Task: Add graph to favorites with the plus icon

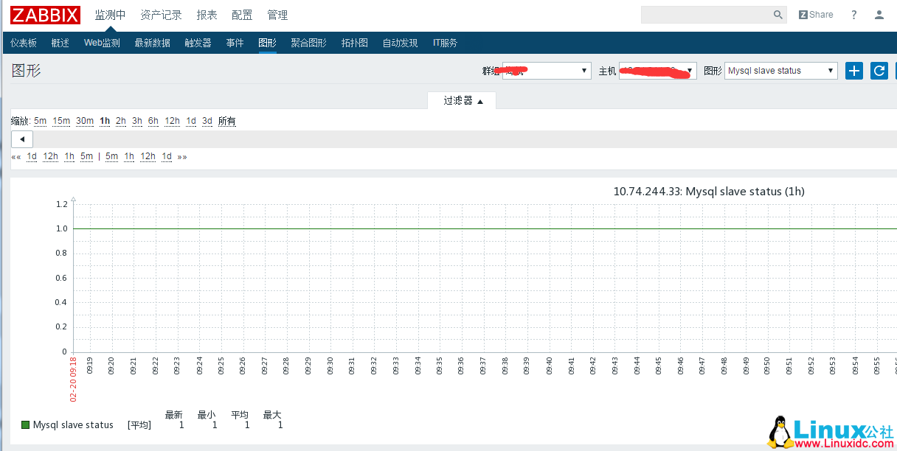Action: (x=853, y=70)
